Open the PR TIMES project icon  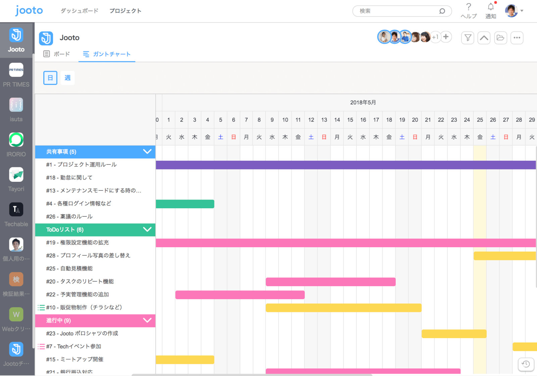pos(16,70)
